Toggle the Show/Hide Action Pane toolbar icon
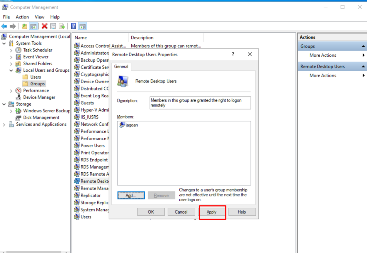 point(82,26)
